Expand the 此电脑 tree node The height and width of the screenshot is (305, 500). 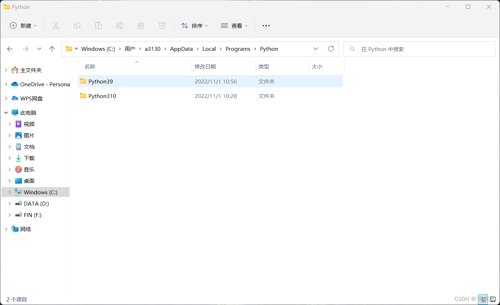point(6,112)
